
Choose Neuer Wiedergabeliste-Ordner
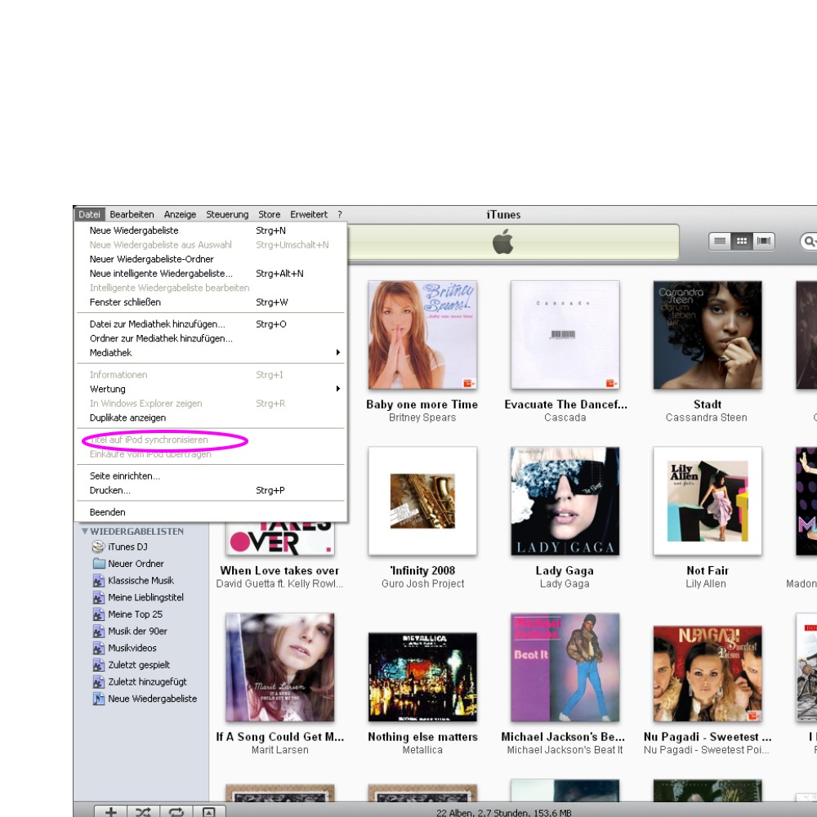(x=211, y=259)
